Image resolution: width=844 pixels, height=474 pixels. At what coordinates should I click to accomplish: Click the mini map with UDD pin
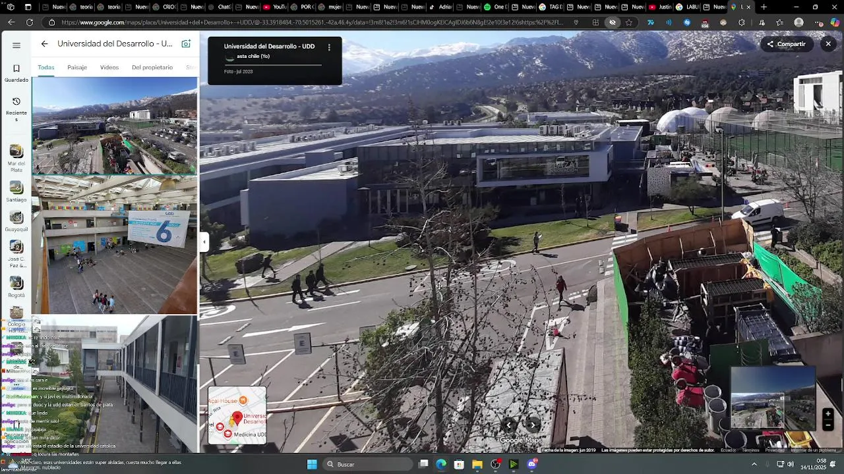(x=237, y=415)
